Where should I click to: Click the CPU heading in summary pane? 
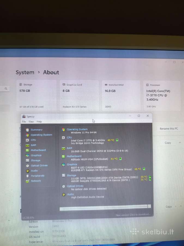click(69, 137)
